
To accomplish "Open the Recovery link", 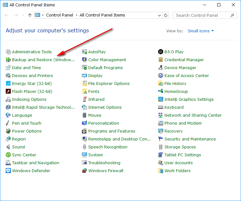I will click(173, 131).
